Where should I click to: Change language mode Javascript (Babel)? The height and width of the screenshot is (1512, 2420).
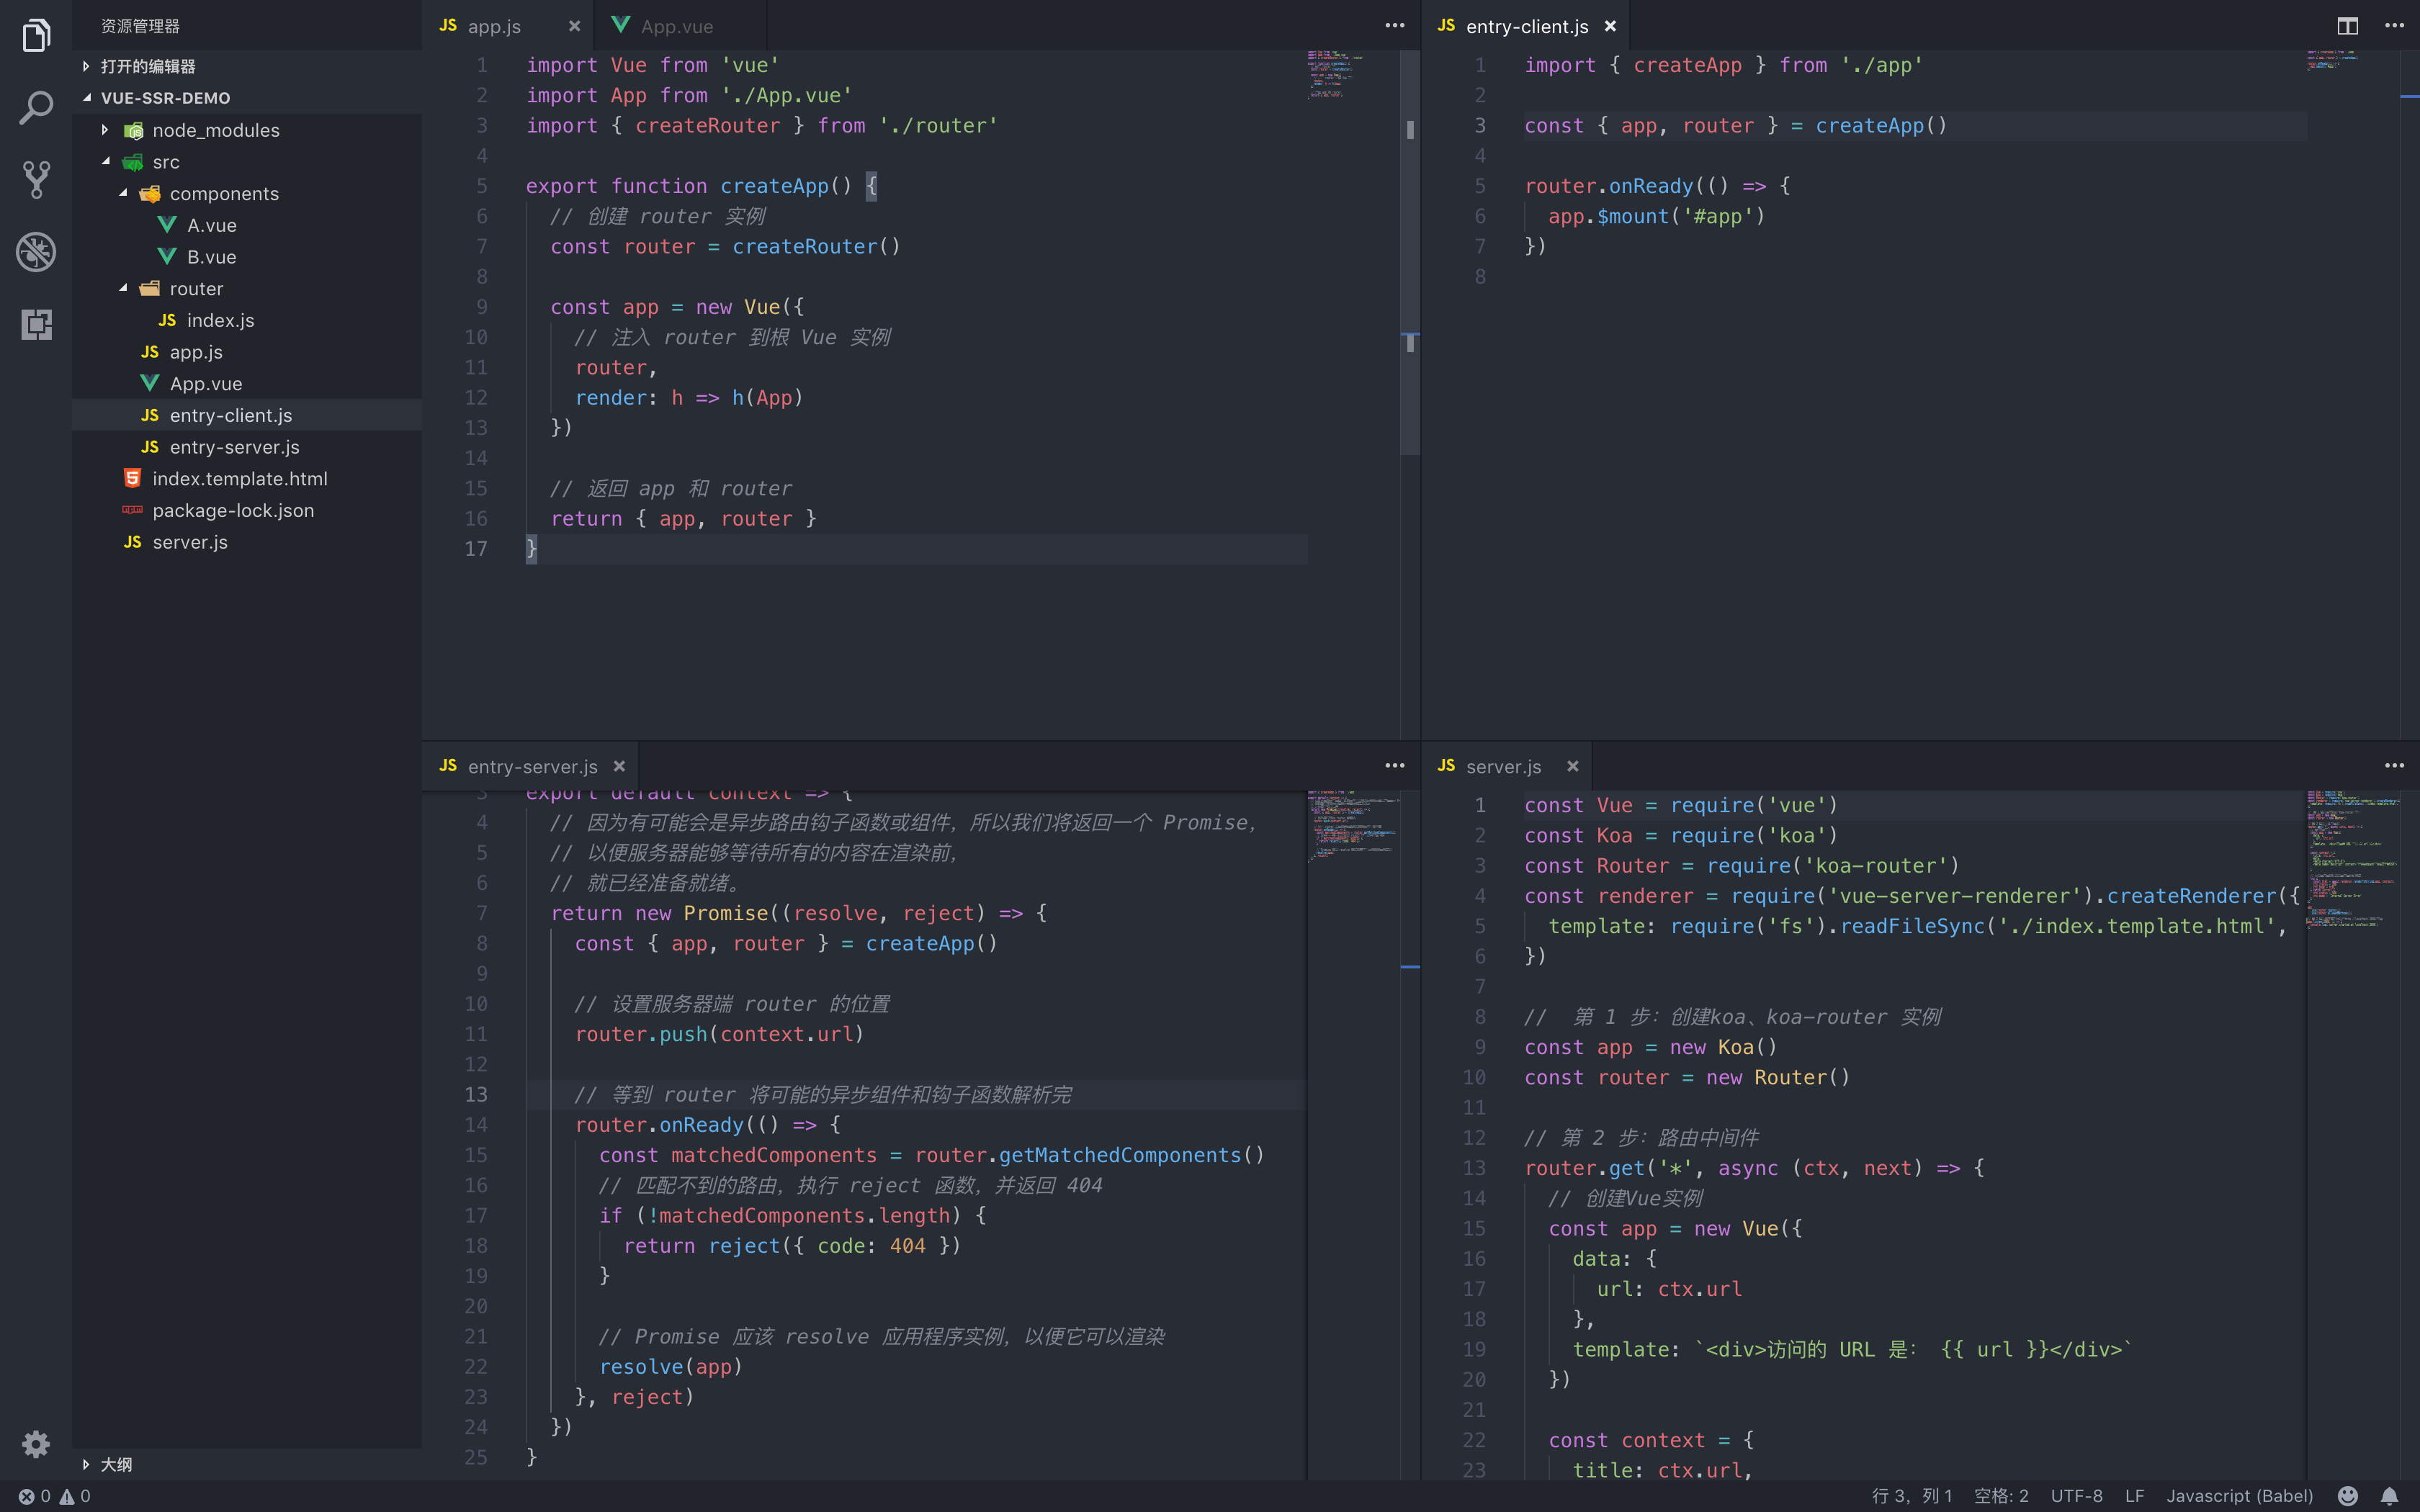tap(2239, 1496)
